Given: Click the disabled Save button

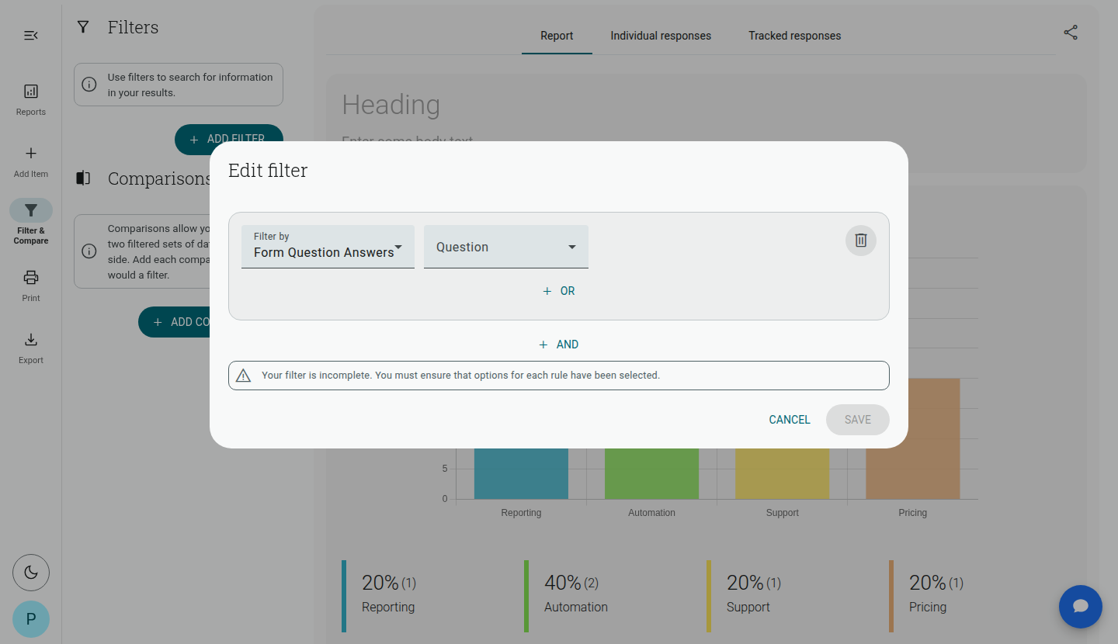Looking at the screenshot, I should [x=858, y=420].
